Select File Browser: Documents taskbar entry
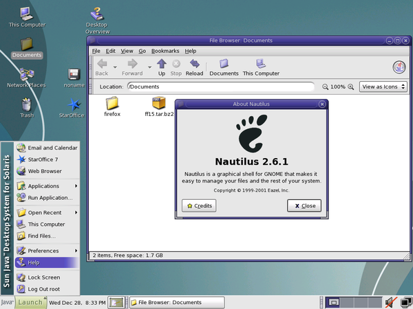The image size is (413, 309). coord(177,302)
